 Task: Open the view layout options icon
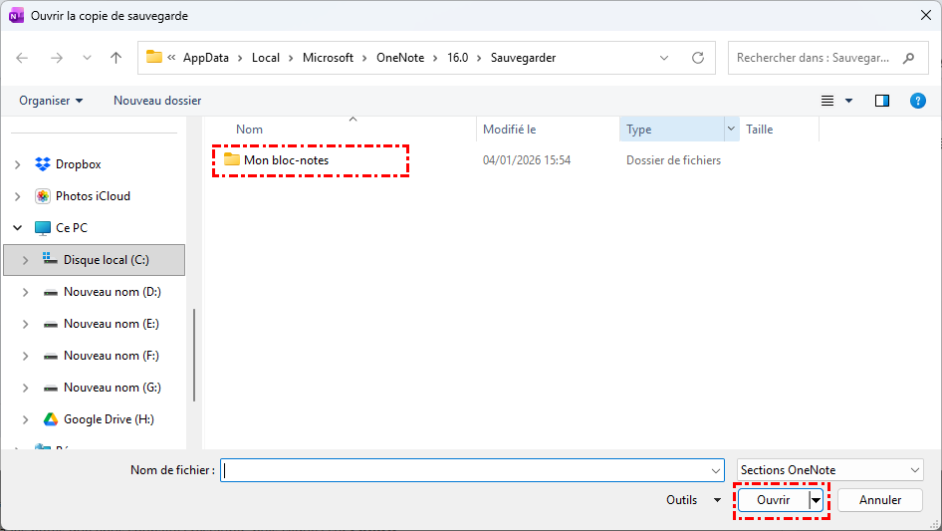(x=827, y=101)
